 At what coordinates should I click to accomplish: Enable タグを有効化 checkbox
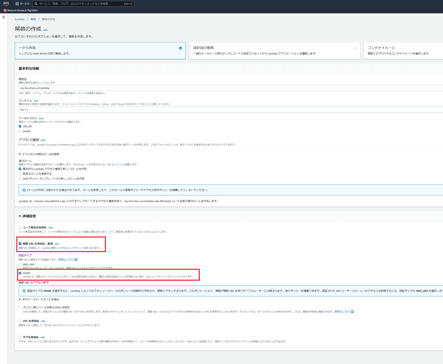click(x=20, y=337)
